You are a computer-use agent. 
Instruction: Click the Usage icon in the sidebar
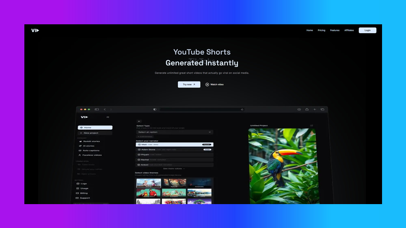coord(78,188)
